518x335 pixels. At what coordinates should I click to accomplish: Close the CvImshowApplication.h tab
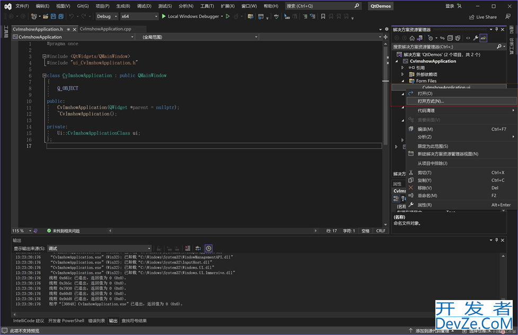(74, 30)
